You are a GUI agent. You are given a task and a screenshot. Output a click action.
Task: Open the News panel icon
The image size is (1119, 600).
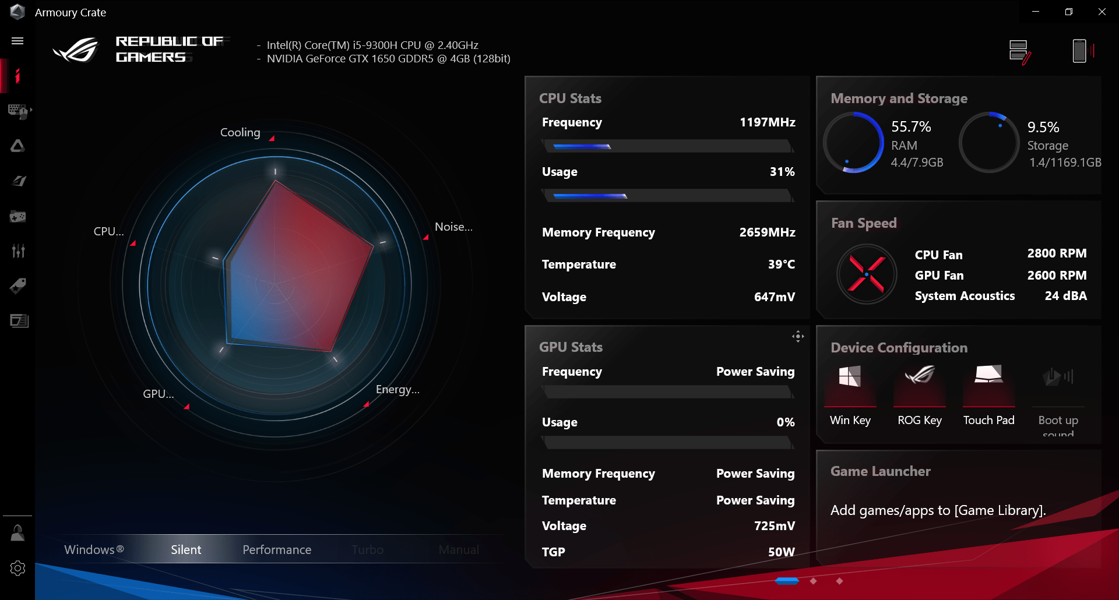(x=19, y=321)
